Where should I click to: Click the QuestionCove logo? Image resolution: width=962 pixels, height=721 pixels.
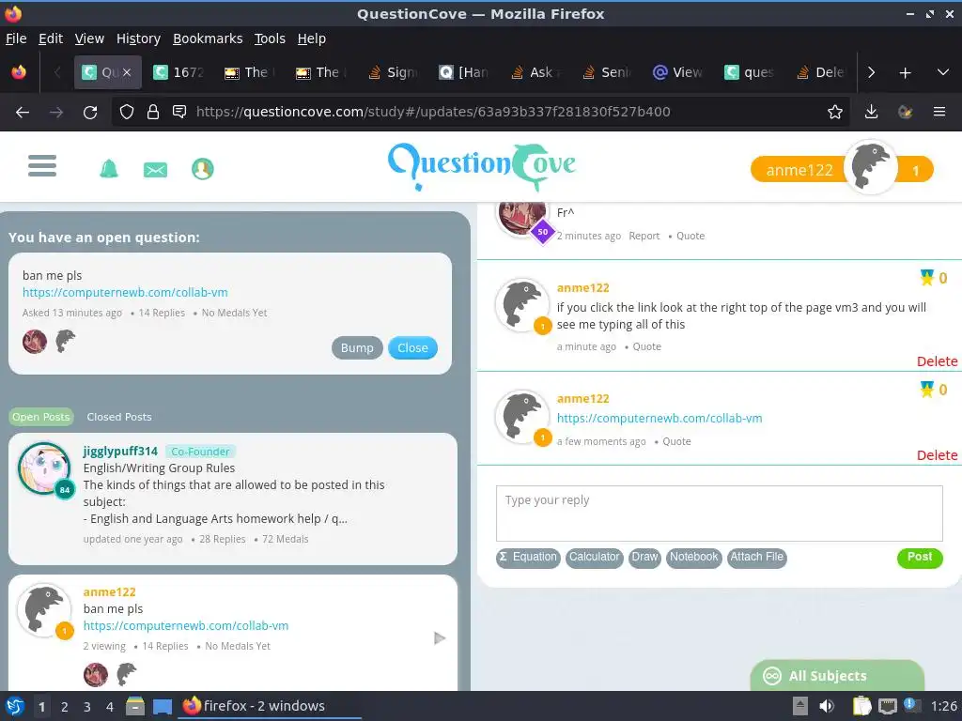pos(482,165)
